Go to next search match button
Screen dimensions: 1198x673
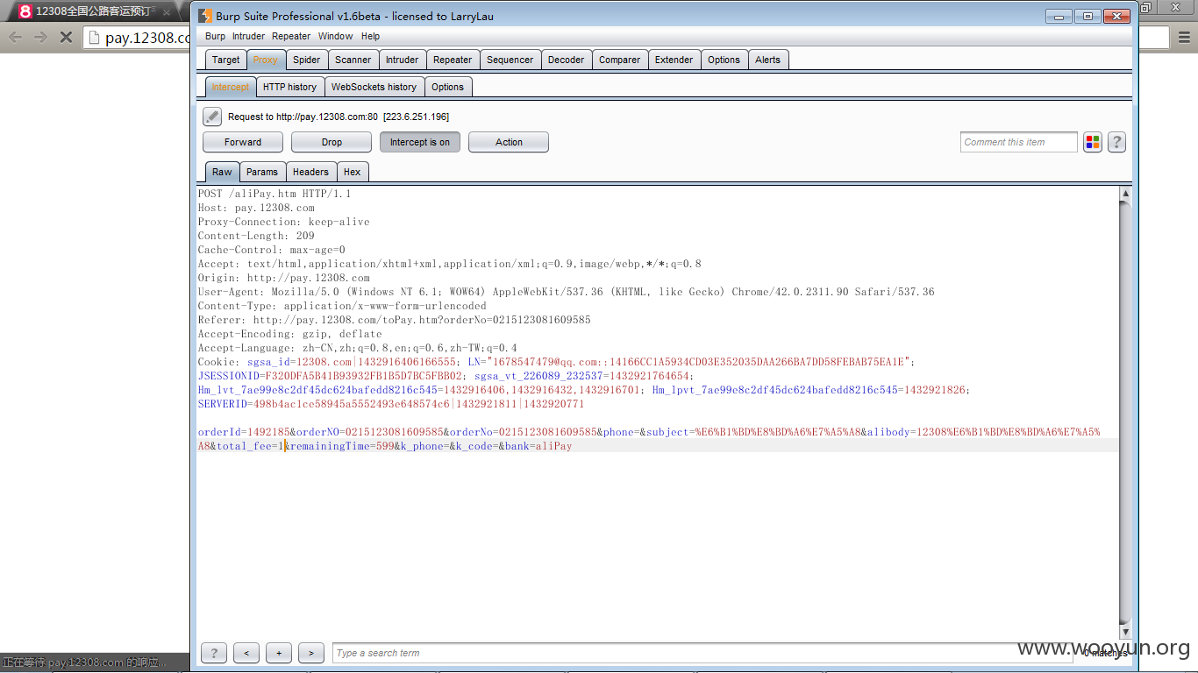pos(311,653)
